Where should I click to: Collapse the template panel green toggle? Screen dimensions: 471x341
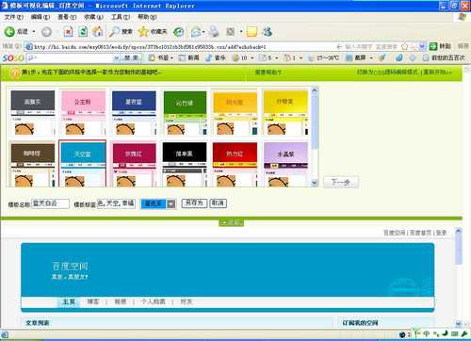tap(231, 222)
